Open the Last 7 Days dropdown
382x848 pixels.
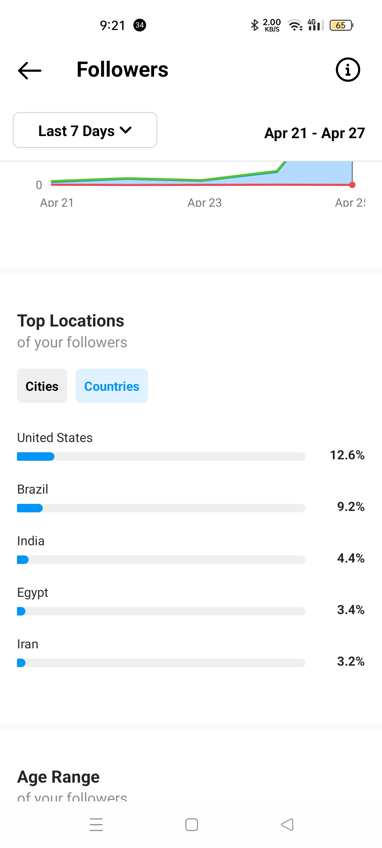tap(85, 130)
